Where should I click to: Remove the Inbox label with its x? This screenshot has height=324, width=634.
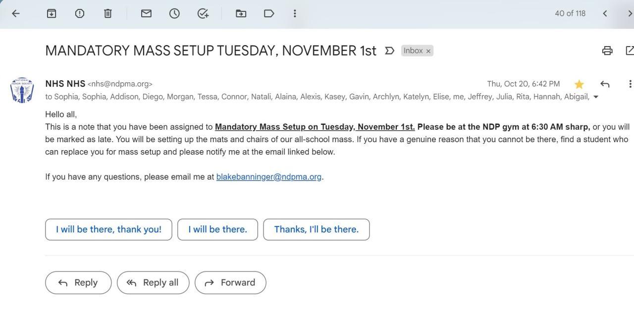(x=428, y=51)
